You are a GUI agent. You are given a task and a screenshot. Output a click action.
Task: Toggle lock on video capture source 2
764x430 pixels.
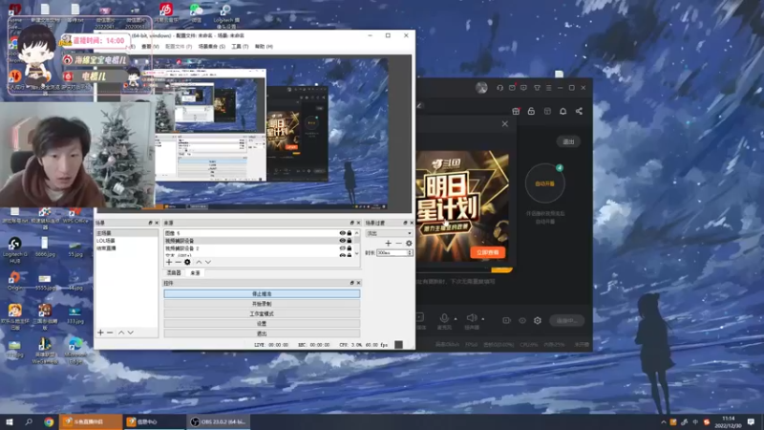[x=350, y=248]
